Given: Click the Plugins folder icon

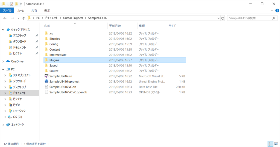Looking at the screenshot, I should coord(46,60).
